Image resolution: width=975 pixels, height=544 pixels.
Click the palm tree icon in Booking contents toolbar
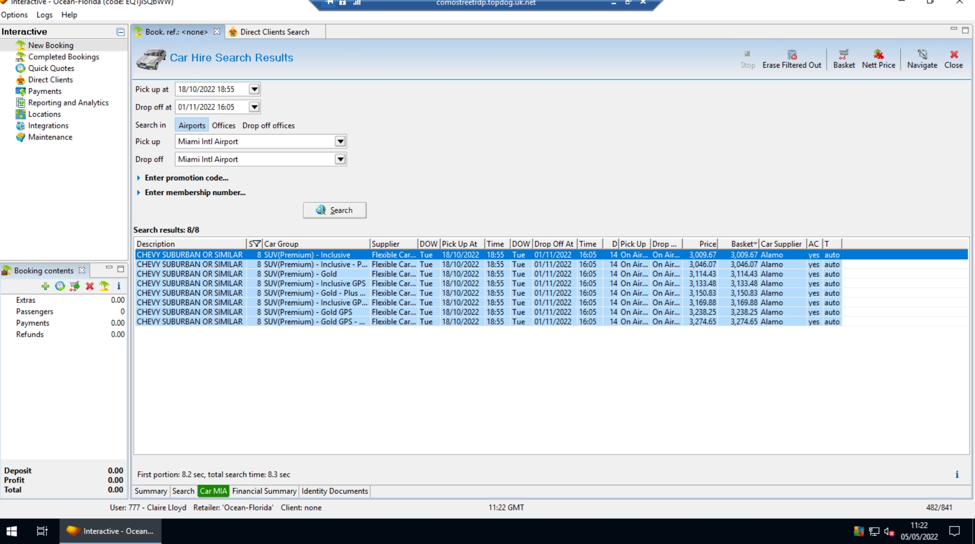(x=105, y=286)
